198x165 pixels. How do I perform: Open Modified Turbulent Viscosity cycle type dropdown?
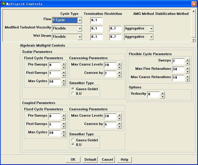tap(80, 29)
